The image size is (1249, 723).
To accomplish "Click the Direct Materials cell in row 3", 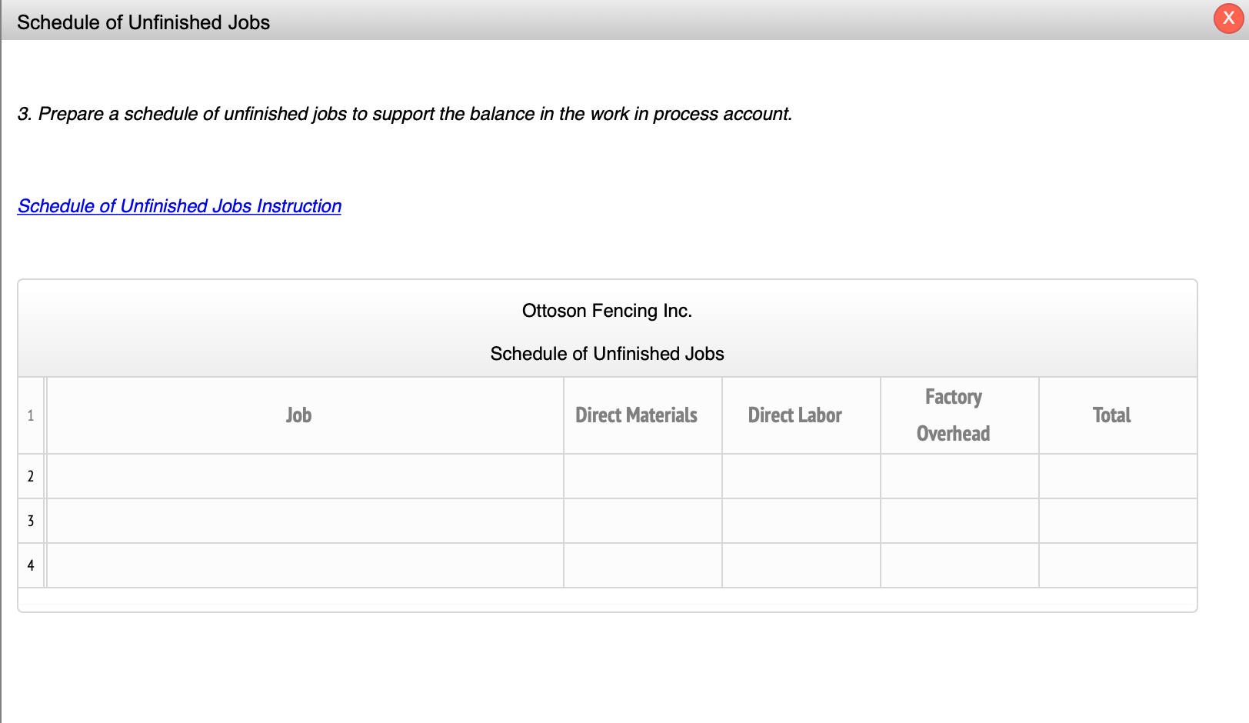I will click(643, 521).
